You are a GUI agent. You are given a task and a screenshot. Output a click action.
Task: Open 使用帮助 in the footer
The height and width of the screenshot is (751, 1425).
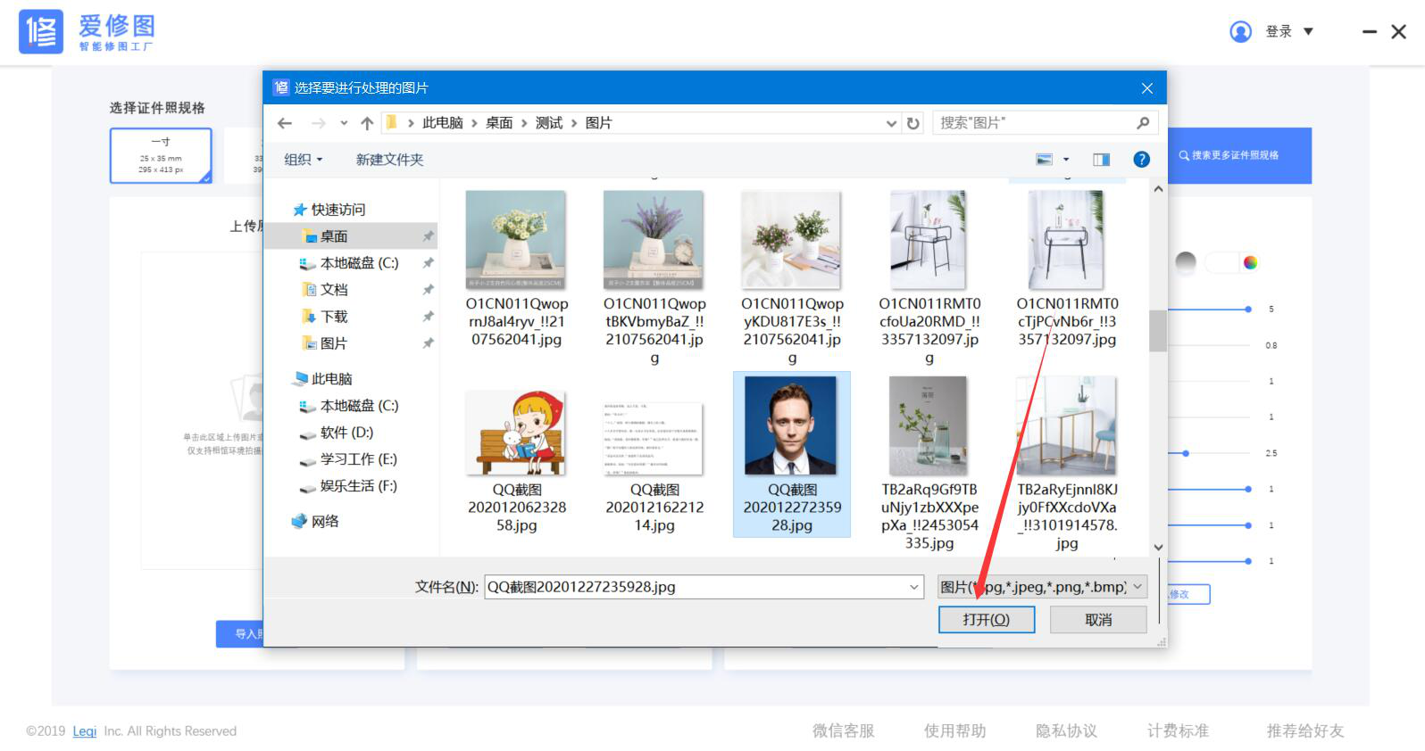[955, 731]
